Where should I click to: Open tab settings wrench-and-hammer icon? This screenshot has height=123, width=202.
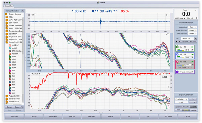click(196, 38)
